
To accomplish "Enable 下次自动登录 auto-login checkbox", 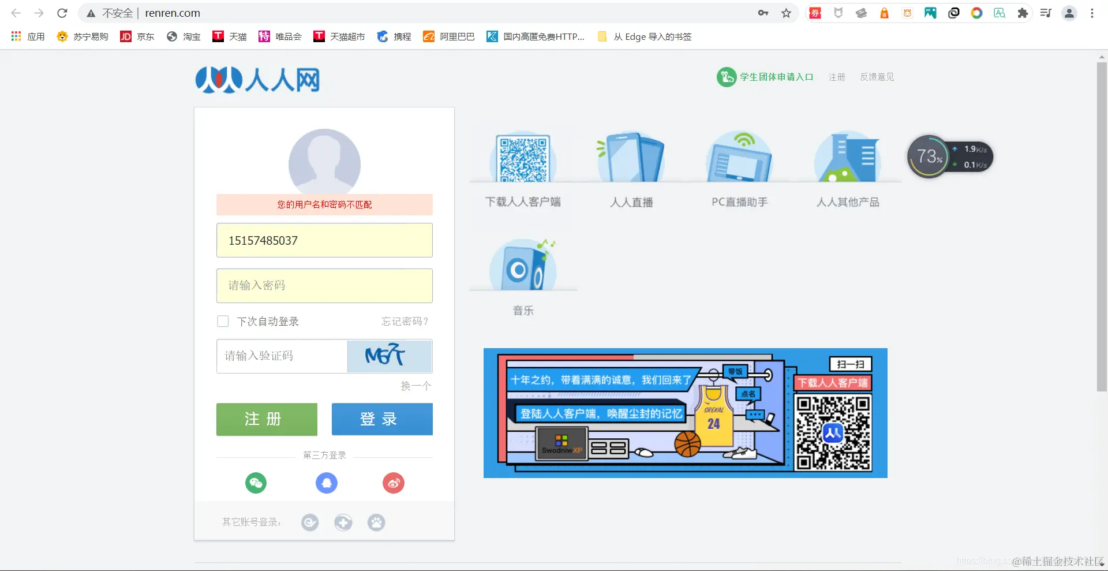I will point(223,321).
